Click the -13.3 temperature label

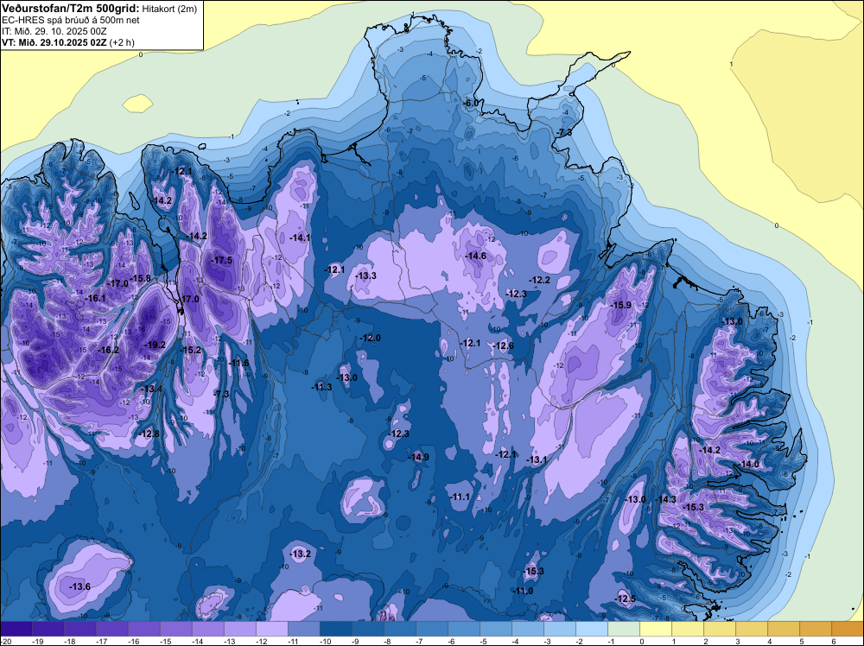[x=366, y=275]
